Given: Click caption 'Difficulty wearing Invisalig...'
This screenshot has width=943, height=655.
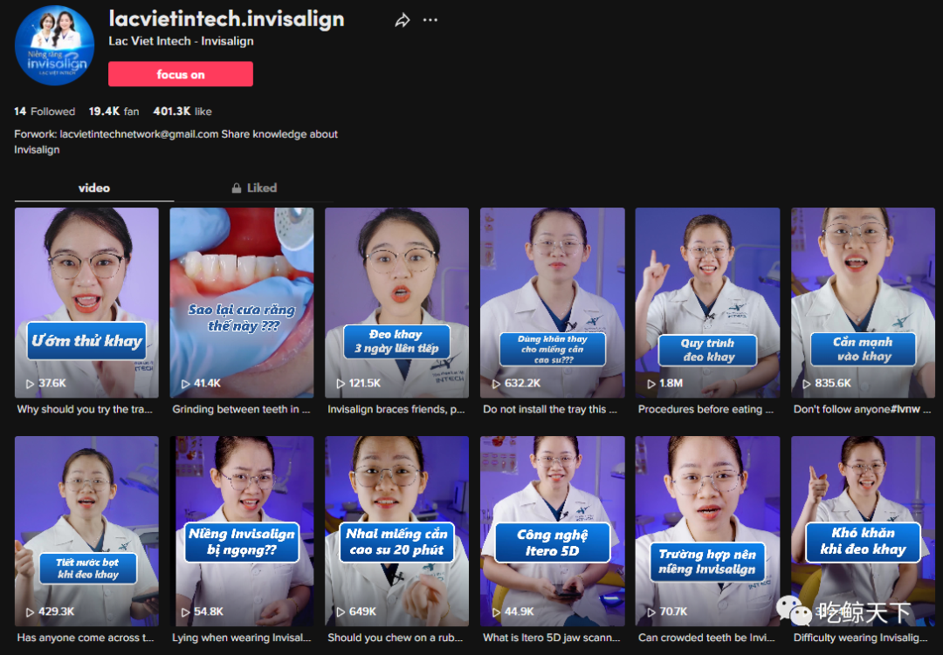Looking at the screenshot, I should pyautogui.click(x=861, y=638).
